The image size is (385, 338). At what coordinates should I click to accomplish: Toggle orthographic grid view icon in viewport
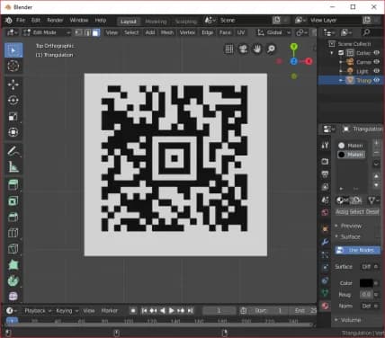[229, 49]
